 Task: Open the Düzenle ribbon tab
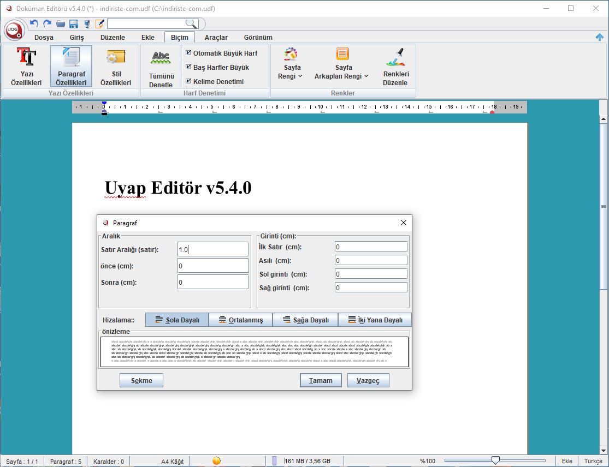[x=113, y=37]
